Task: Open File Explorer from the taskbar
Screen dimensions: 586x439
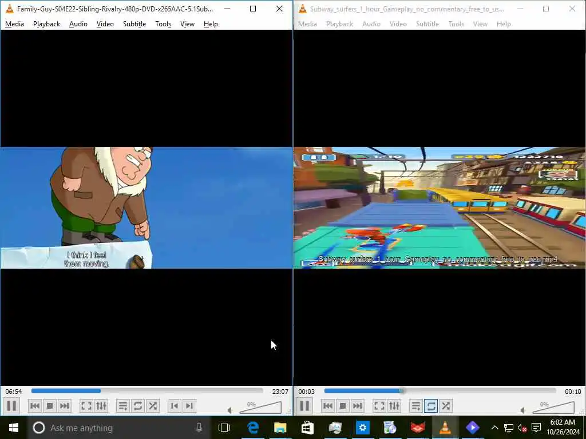Action: click(280, 428)
